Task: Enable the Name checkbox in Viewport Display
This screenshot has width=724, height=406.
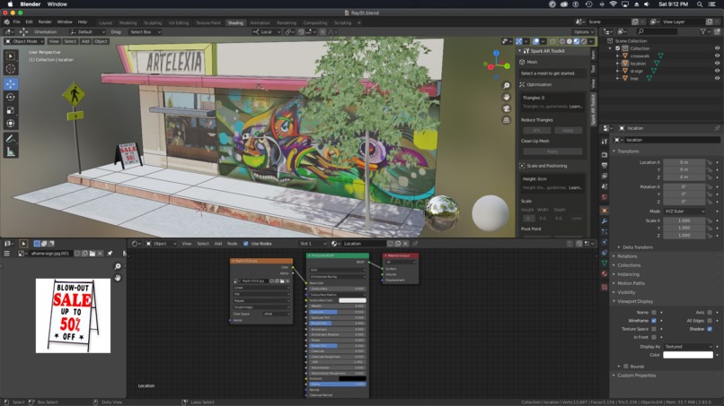Action: (x=654, y=313)
